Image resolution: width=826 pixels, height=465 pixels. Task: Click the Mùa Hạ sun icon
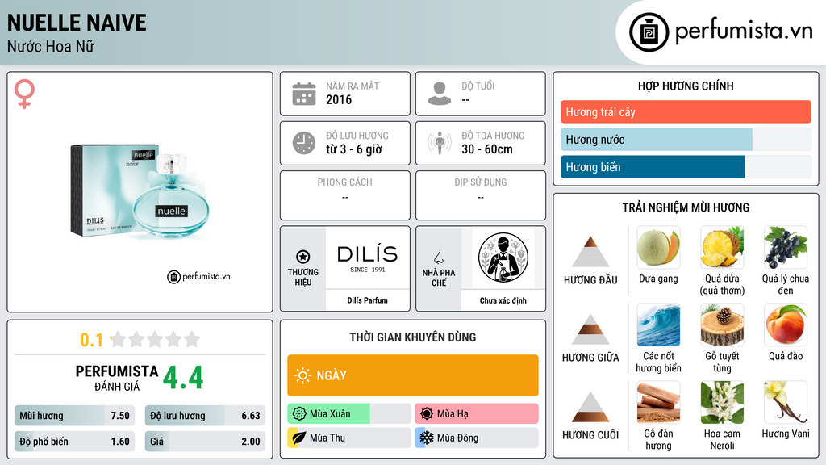427,414
